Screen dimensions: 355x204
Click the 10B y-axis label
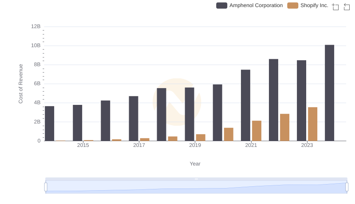click(36, 46)
